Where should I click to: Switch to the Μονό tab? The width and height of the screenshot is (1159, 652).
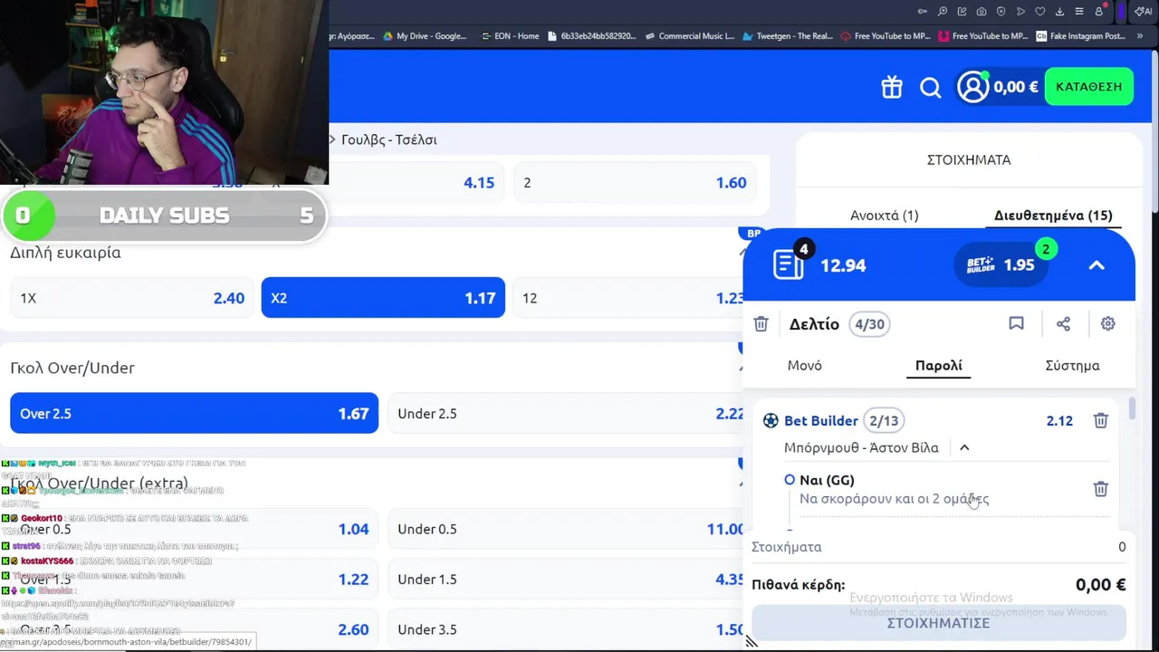(804, 366)
